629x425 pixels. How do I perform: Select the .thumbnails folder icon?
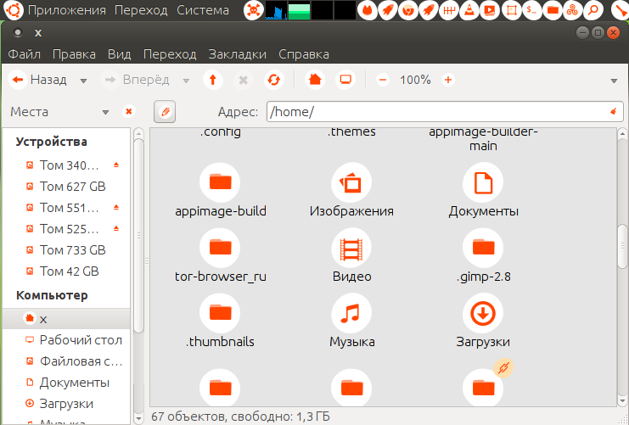point(220,313)
